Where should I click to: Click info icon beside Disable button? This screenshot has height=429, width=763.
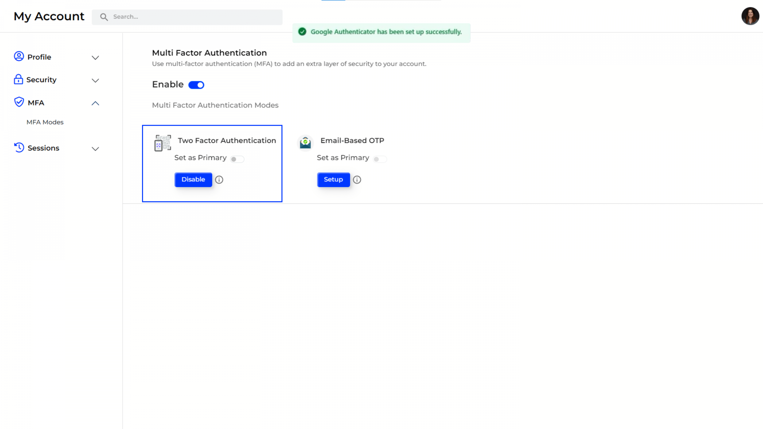pyautogui.click(x=219, y=180)
